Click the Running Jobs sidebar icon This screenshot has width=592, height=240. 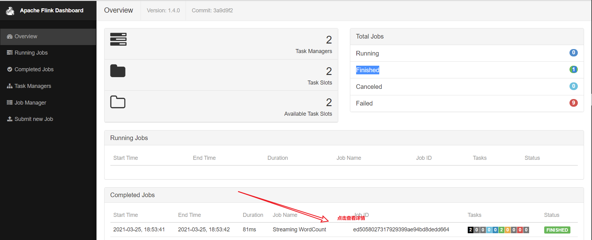pos(10,53)
